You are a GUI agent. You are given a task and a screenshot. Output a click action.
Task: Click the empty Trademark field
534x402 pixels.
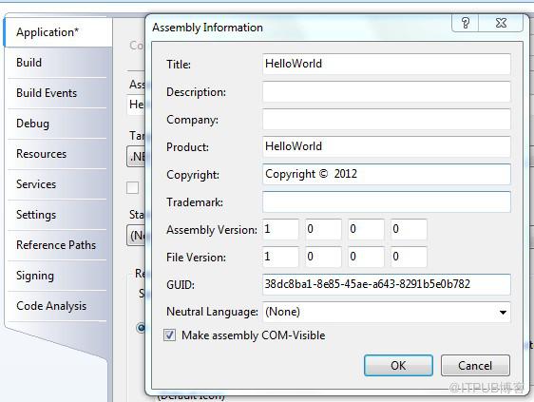click(387, 202)
